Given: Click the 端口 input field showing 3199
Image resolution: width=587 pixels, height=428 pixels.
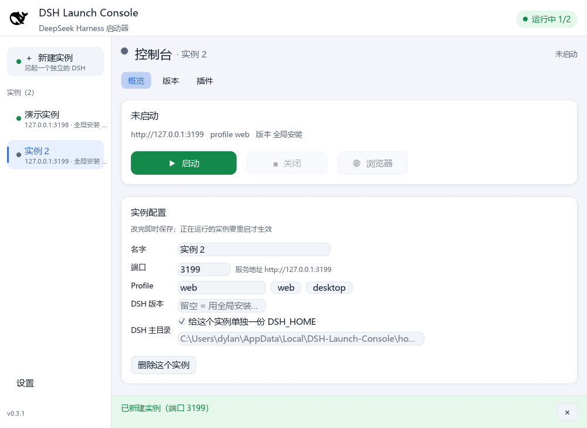Looking at the screenshot, I should 204,269.
